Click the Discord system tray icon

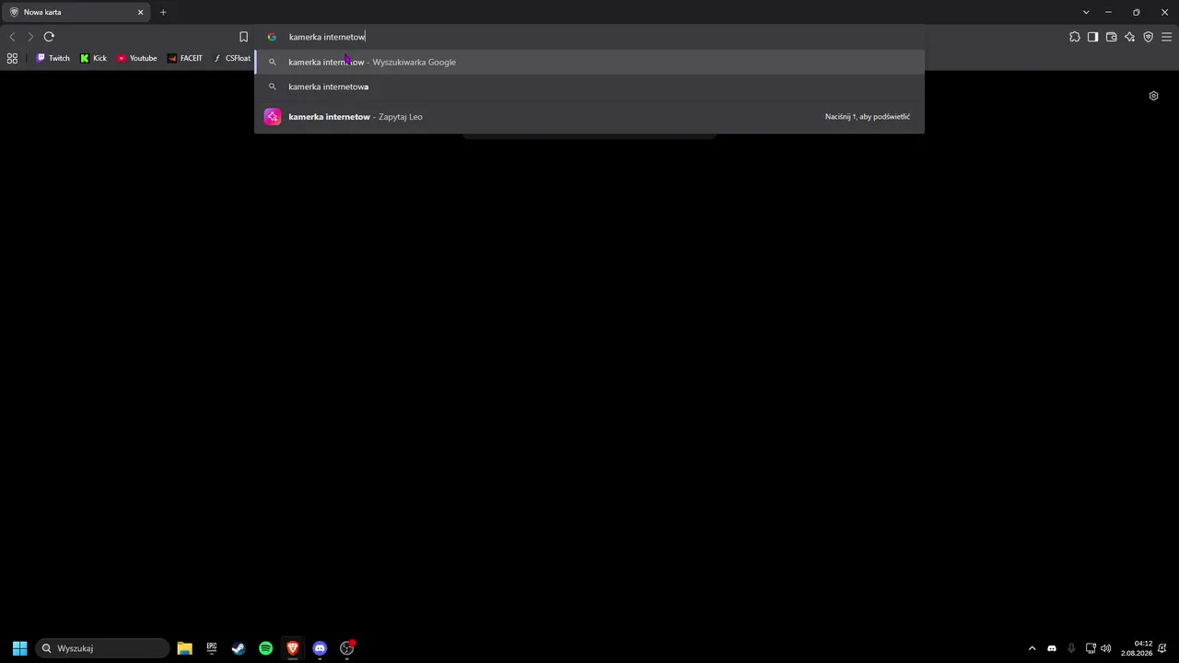pyautogui.click(x=1051, y=648)
